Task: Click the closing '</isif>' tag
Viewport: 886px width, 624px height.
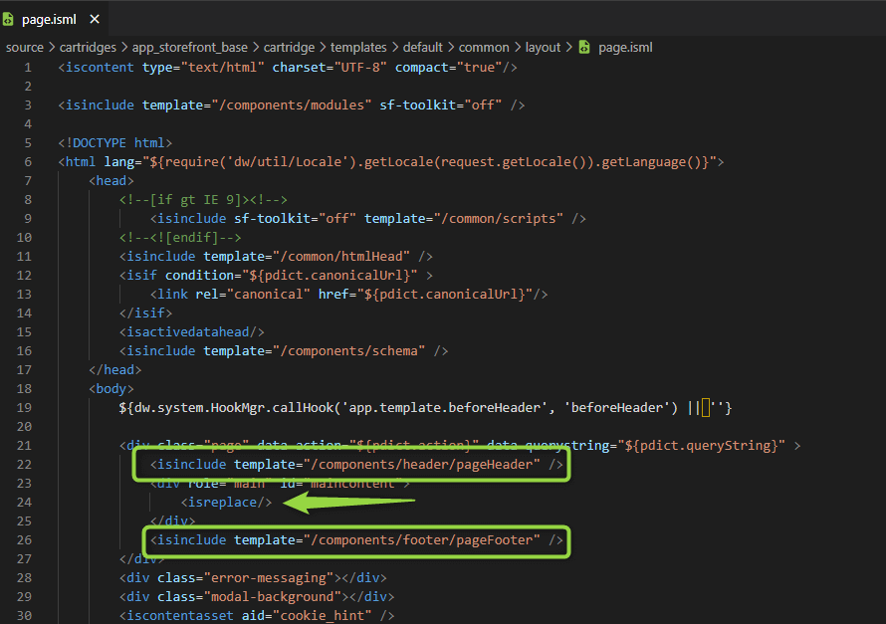Action: click(145, 313)
